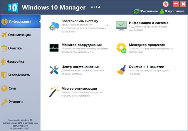Click the hardware monitor pulse icon
This screenshot has height=131, width=188.
pyautogui.click(x=54, y=48)
